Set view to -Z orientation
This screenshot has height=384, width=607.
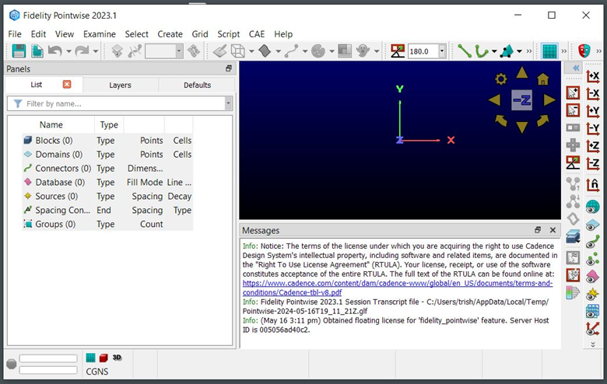592,163
